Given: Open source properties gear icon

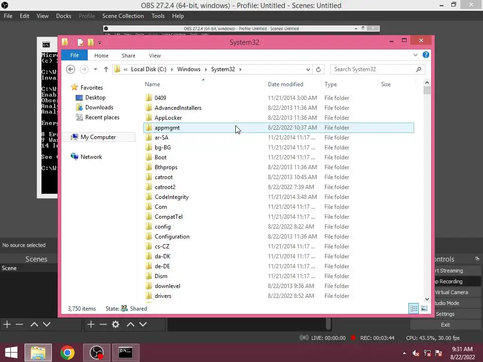Looking at the screenshot, I should pyautogui.click(x=116, y=324).
